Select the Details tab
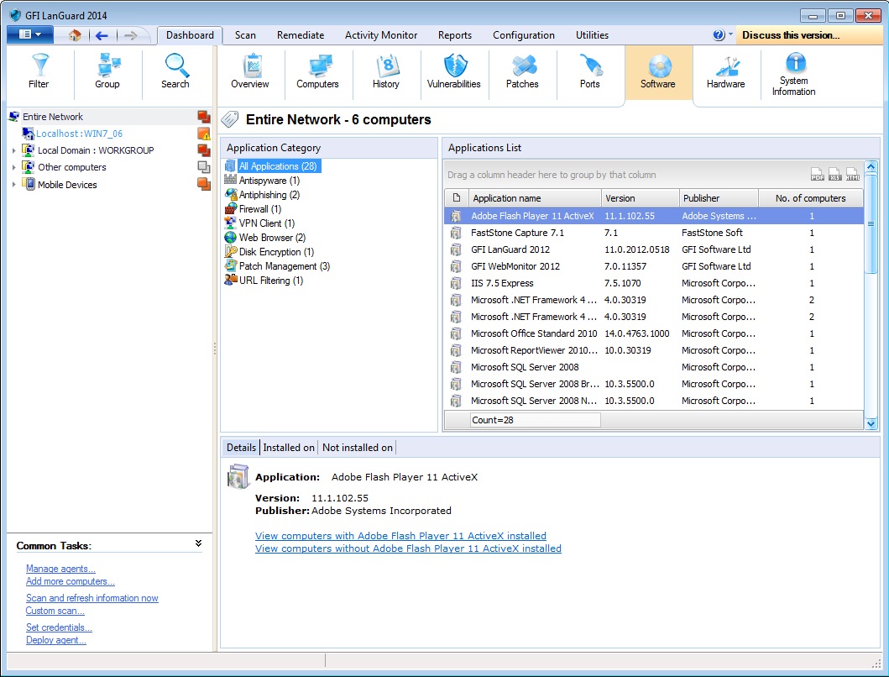This screenshot has height=677, width=889. pyautogui.click(x=241, y=448)
